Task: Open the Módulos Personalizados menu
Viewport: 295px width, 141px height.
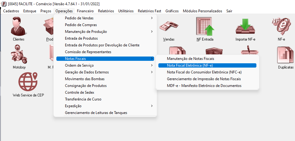Action: tap(202, 11)
